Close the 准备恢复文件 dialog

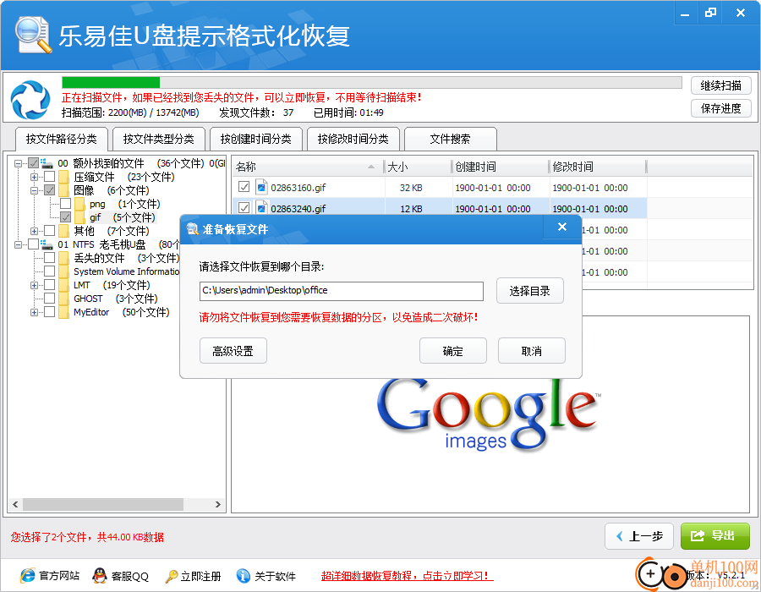pyautogui.click(x=562, y=227)
